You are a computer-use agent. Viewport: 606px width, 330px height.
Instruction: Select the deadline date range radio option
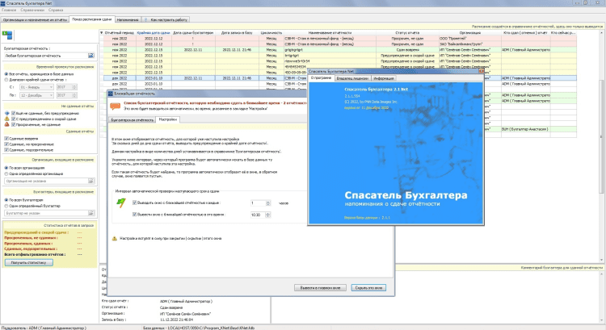click(x=6, y=80)
